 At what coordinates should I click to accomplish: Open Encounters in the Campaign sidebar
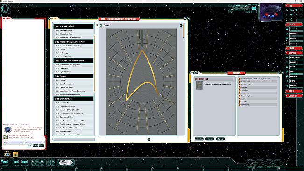point(296,57)
